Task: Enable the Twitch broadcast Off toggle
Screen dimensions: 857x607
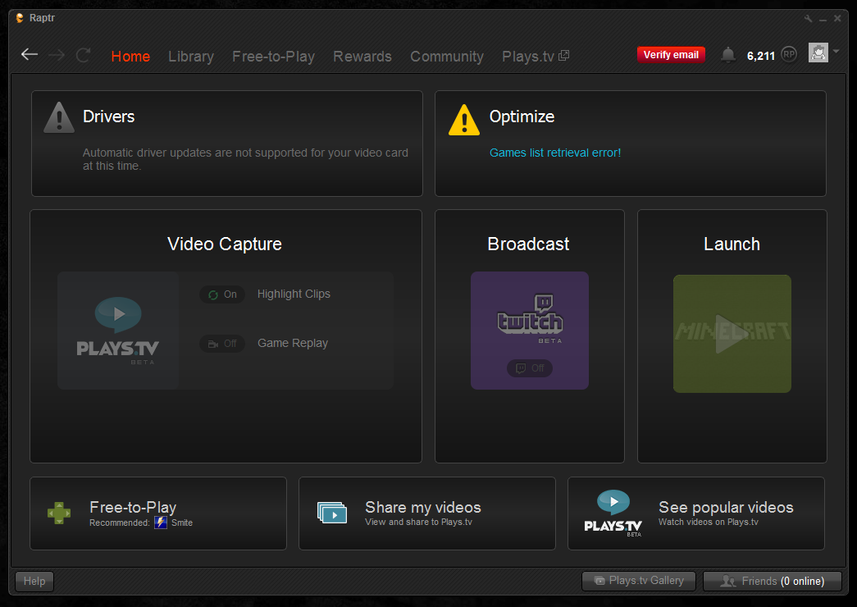Action: (530, 368)
